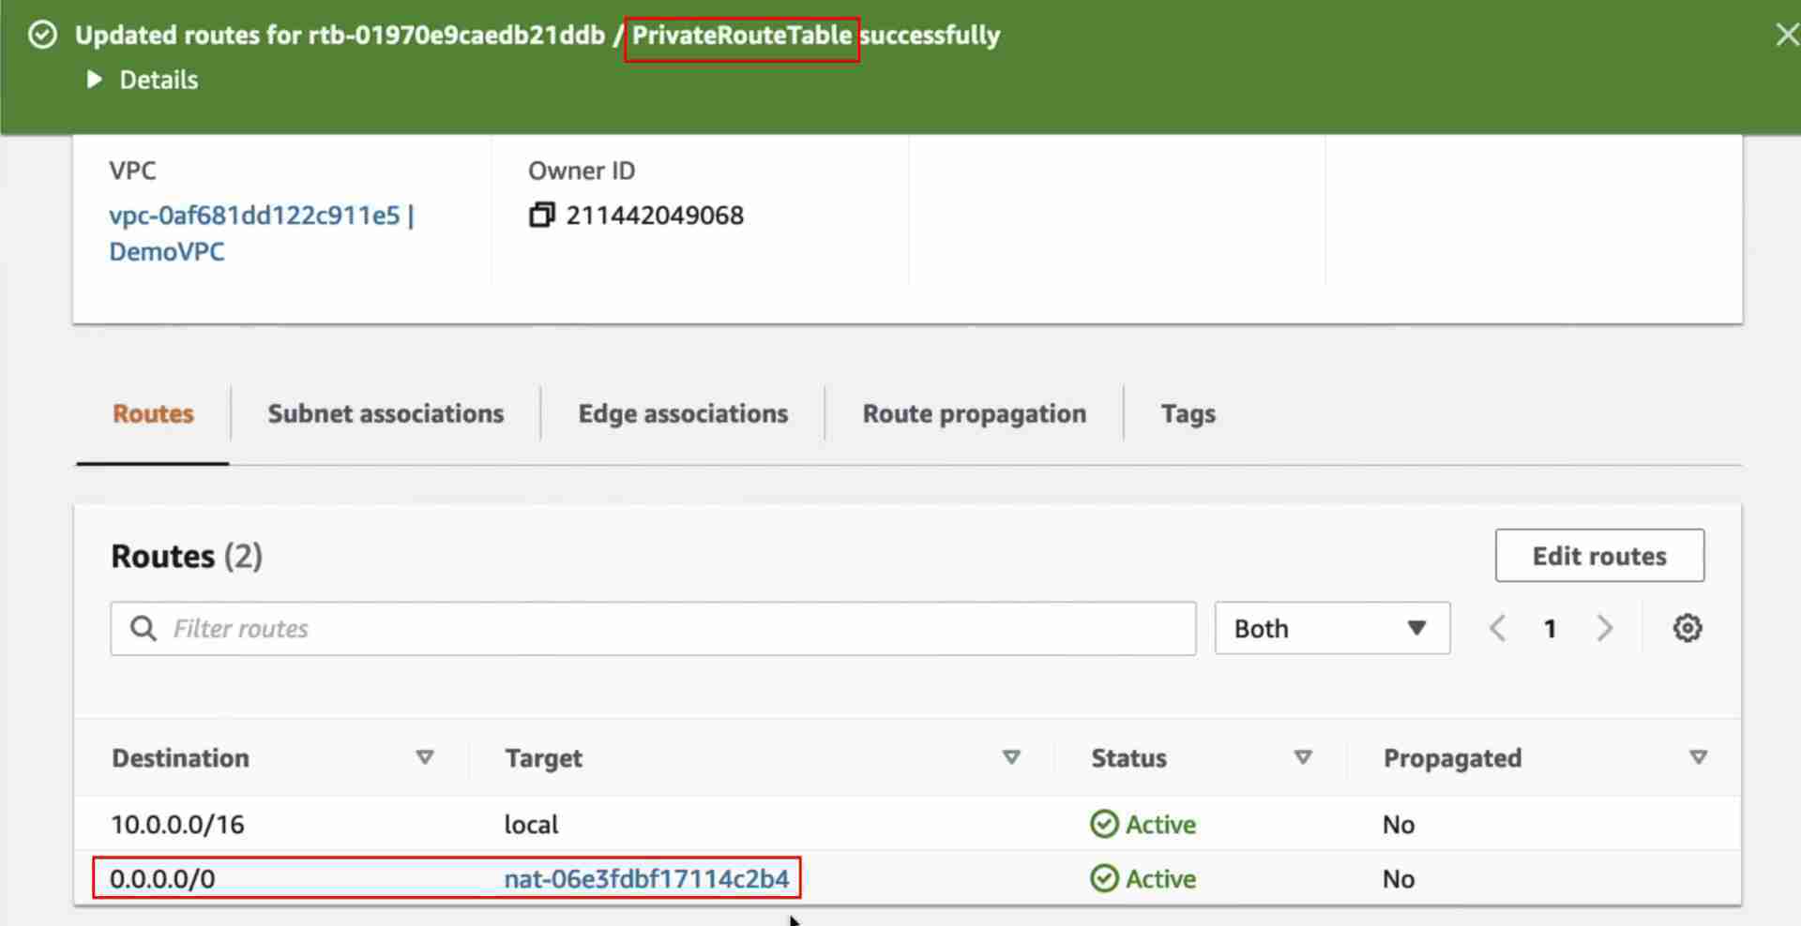Viewport: 1801px width, 926px height.
Task: Dismiss the green success banner
Action: click(1786, 36)
